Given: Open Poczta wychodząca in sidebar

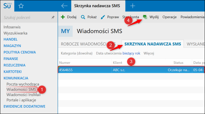Looking at the screenshot, I should click(23, 84).
